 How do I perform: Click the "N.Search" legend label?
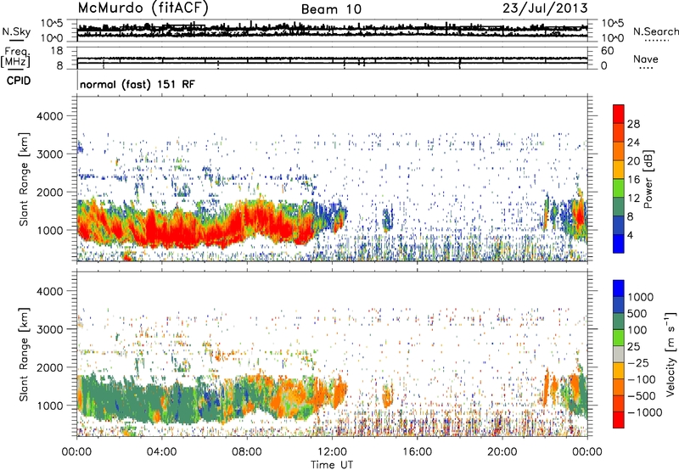pos(655,31)
